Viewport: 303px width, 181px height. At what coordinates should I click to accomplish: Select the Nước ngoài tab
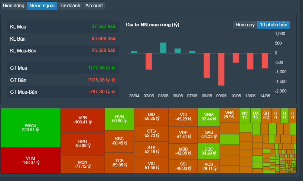point(42,6)
